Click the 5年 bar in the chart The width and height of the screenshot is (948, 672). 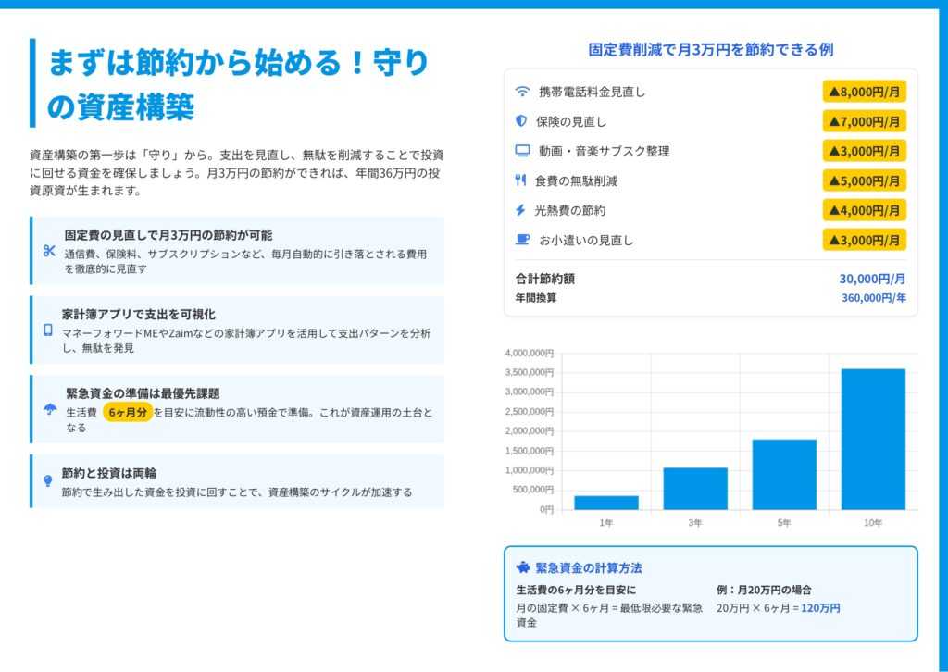(784, 474)
